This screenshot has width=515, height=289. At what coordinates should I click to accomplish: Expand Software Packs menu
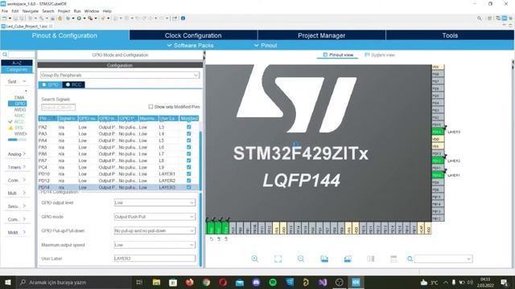(191, 46)
